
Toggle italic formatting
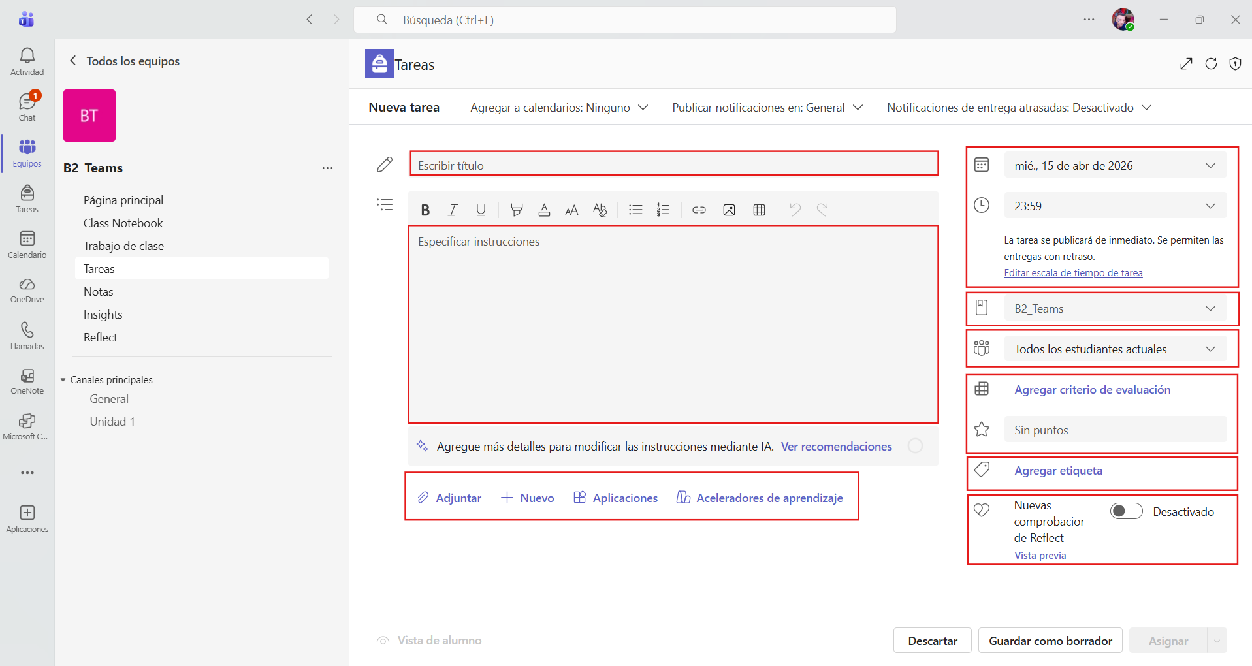(453, 210)
